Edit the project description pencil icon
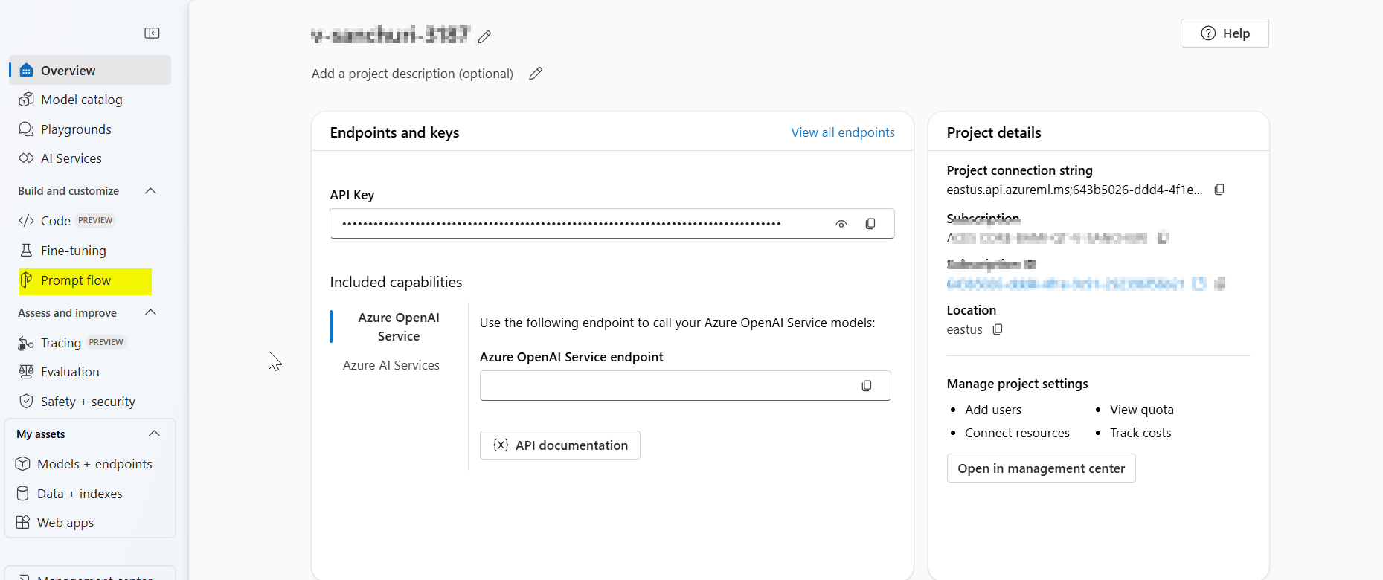 coord(536,74)
